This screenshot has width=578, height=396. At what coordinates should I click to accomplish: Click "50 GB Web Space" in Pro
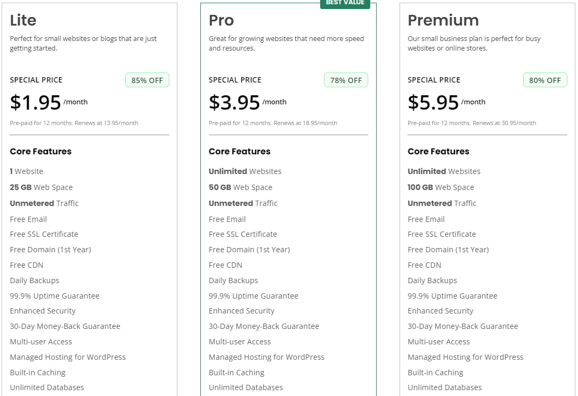[x=240, y=187]
